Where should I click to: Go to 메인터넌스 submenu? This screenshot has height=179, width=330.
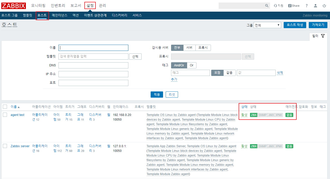click(60, 15)
